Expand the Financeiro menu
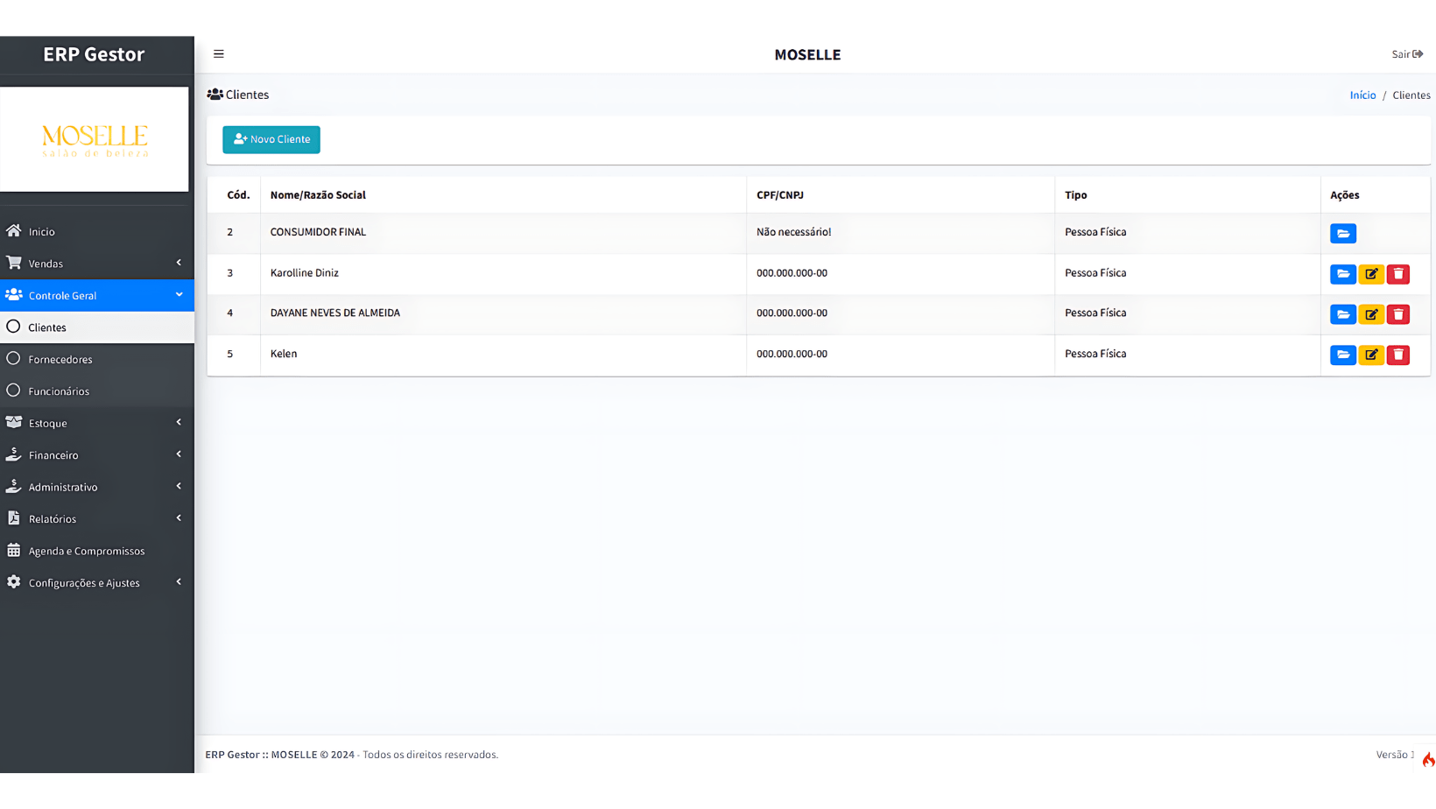 tap(96, 455)
